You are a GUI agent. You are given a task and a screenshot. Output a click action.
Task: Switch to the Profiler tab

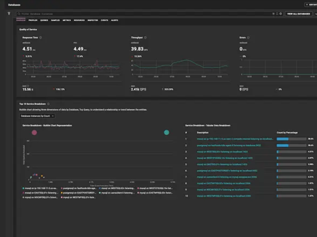(33, 20)
